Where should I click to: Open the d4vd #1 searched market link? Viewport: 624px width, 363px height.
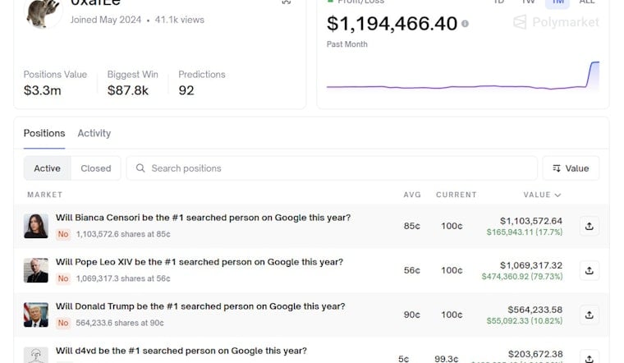coord(181,351)
